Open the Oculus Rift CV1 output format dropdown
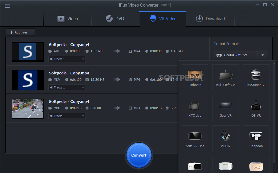Image resolution: width=278 pixels, height=173 pixels. (x=241, y=55)
